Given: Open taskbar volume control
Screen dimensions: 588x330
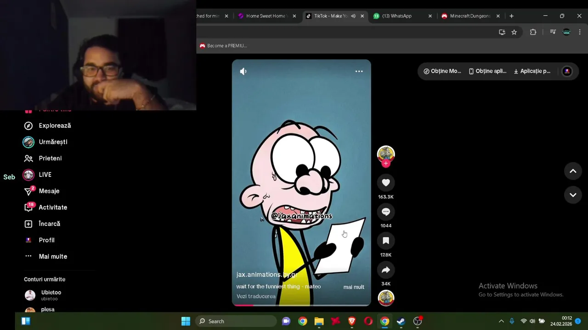Looking at the screenshot, I should [532, 321].
